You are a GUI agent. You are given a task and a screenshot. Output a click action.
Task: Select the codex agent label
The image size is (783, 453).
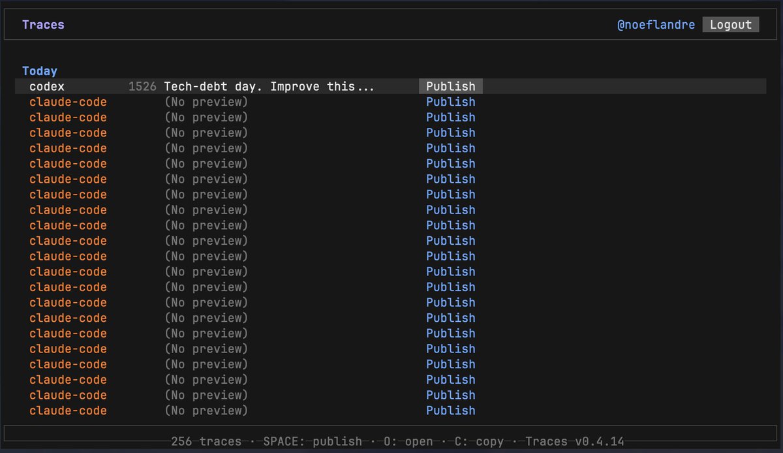47,86
